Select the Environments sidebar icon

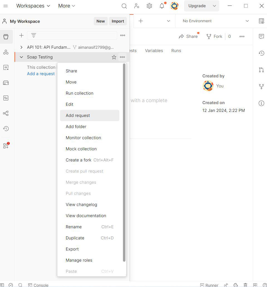coord(6,67)
